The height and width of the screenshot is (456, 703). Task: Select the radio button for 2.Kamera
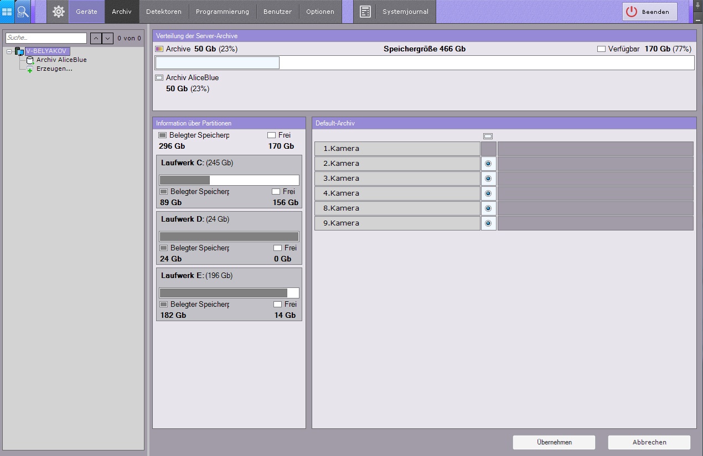(488, 164)
